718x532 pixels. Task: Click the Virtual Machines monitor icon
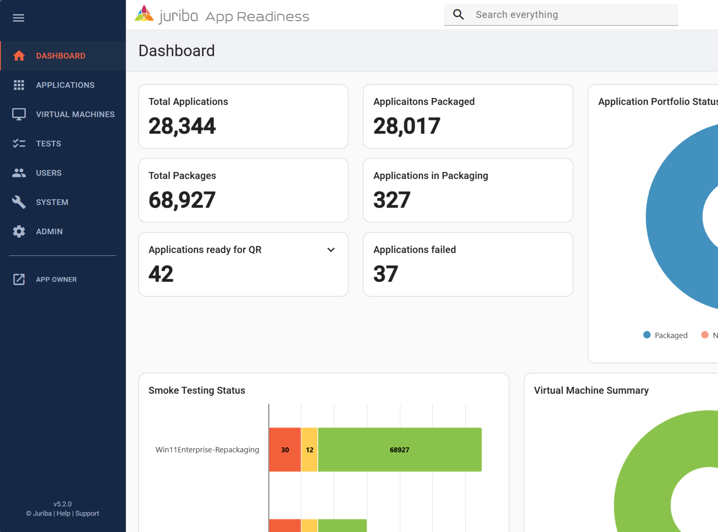click(x=19, y=114)
